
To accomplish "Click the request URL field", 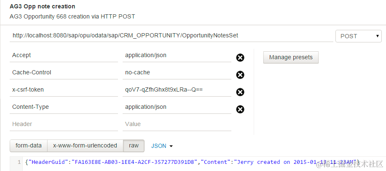I will pos(172,36).
